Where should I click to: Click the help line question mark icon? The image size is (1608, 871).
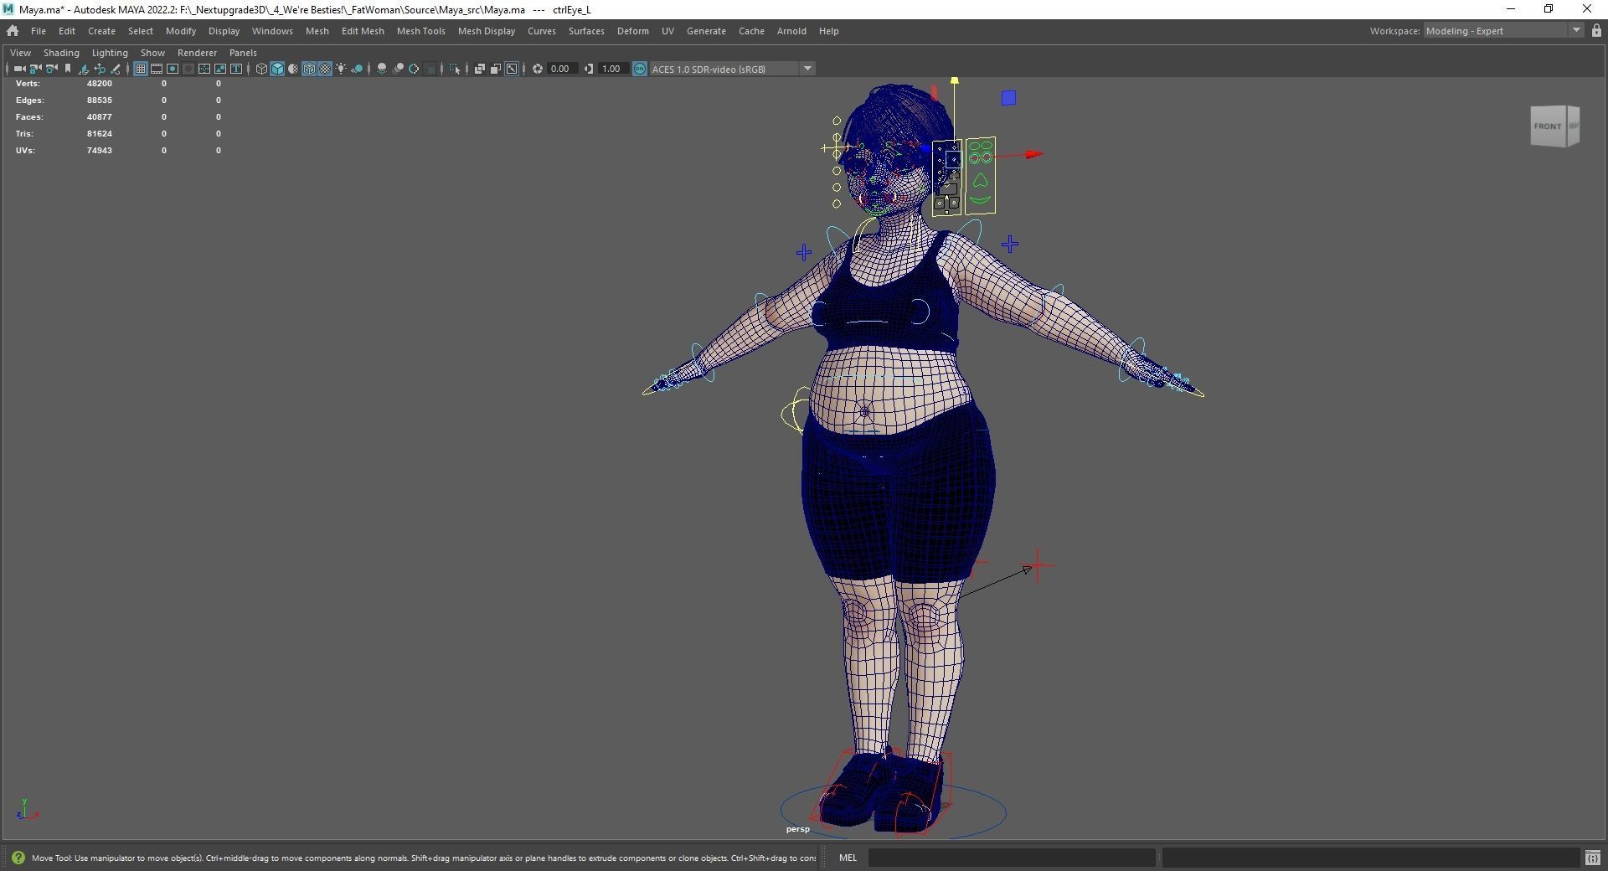pyautogui.click(x=18, y=858)
